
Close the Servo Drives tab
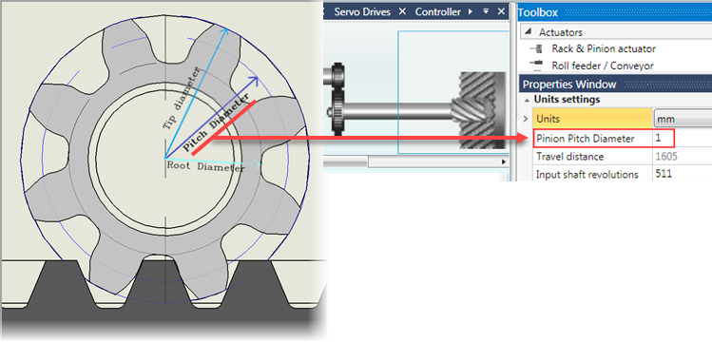(402, 11)
